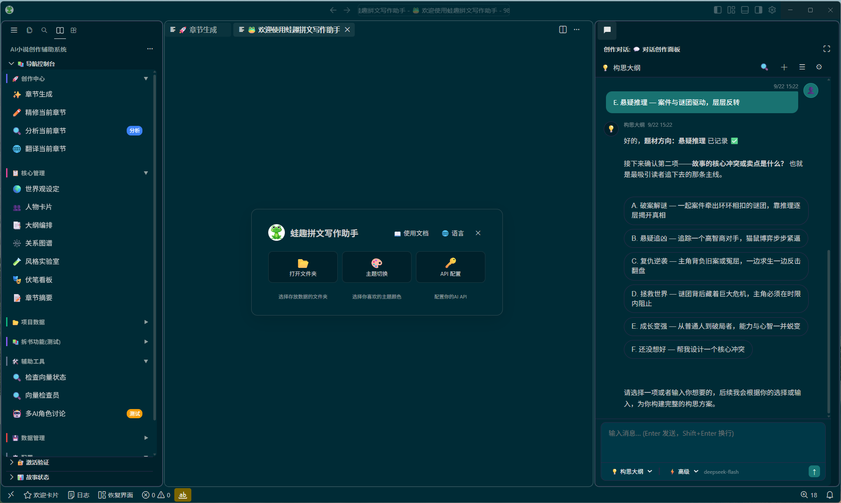Open 多AI角色讨论 tool

click(79, 413)
